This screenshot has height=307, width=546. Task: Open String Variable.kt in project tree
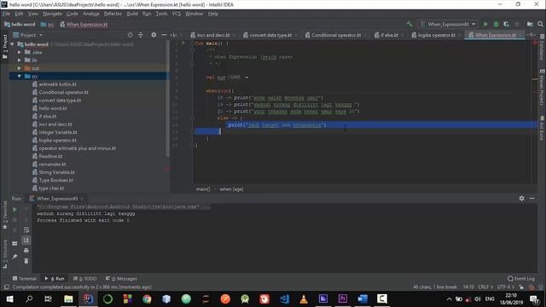(x=56, y=172)
